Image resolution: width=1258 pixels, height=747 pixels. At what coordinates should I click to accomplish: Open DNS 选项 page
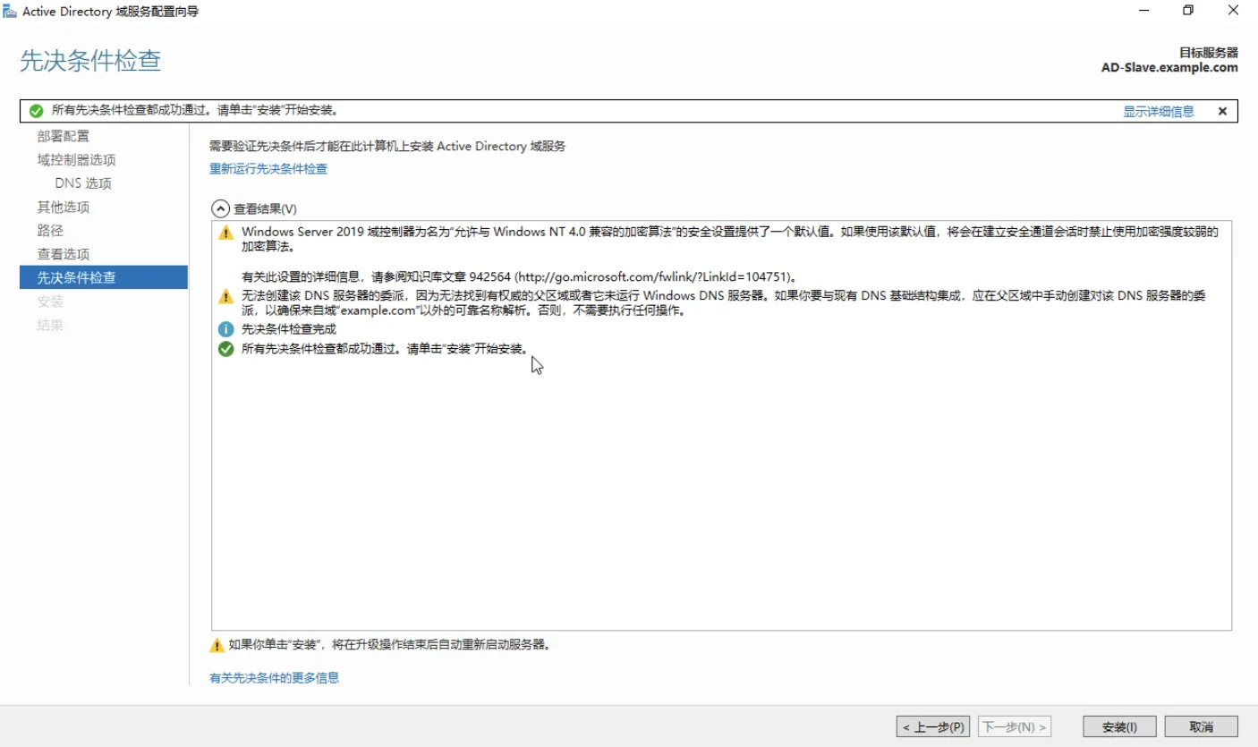(x=83, y=183)
